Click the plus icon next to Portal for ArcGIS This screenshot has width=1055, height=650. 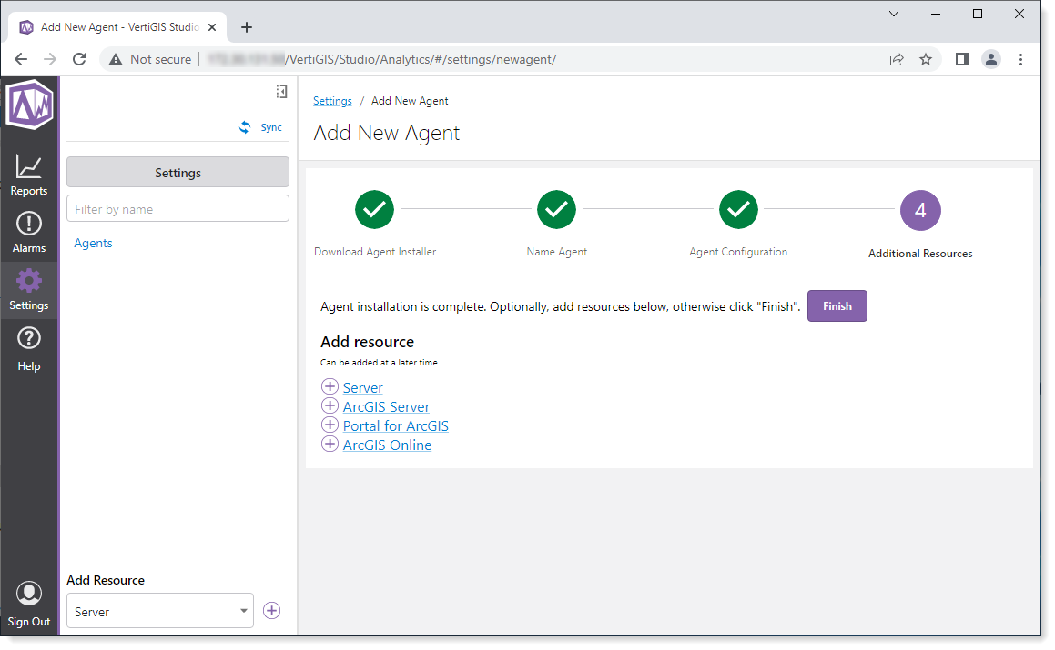(x=330, y=425)
